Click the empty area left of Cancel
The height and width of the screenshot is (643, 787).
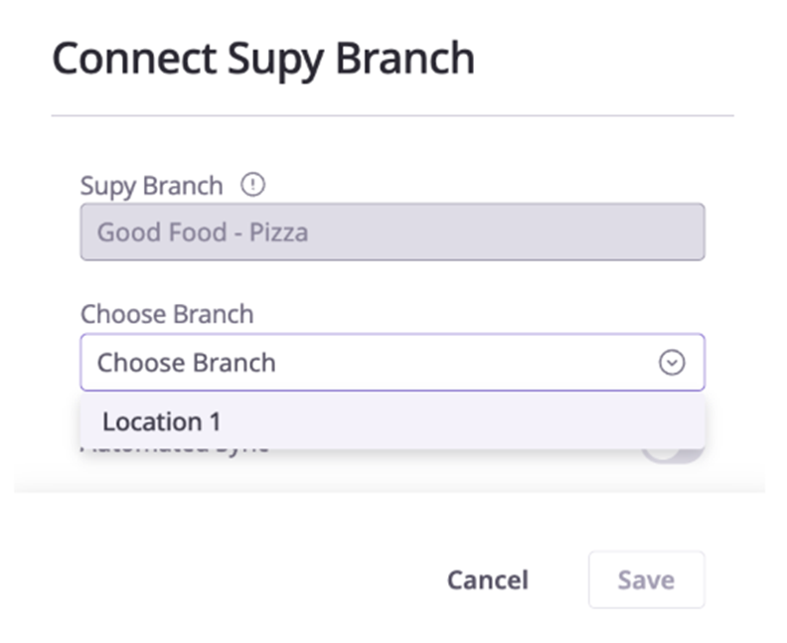pyautogui.click(x=248, y=580)
